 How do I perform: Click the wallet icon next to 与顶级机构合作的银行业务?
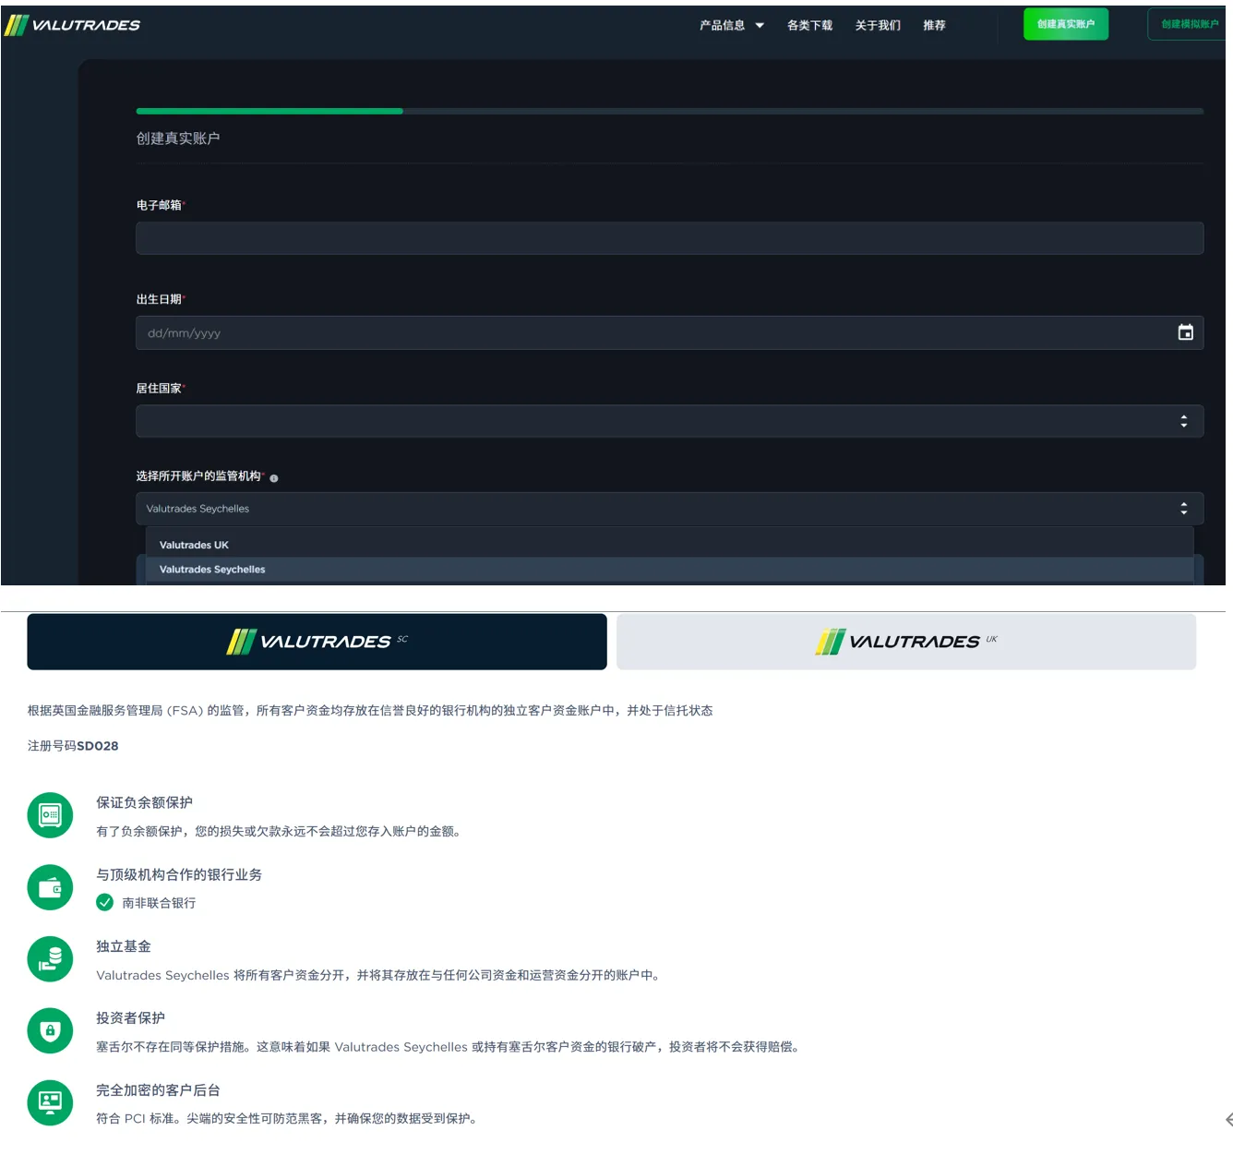[x=50, y=887]
